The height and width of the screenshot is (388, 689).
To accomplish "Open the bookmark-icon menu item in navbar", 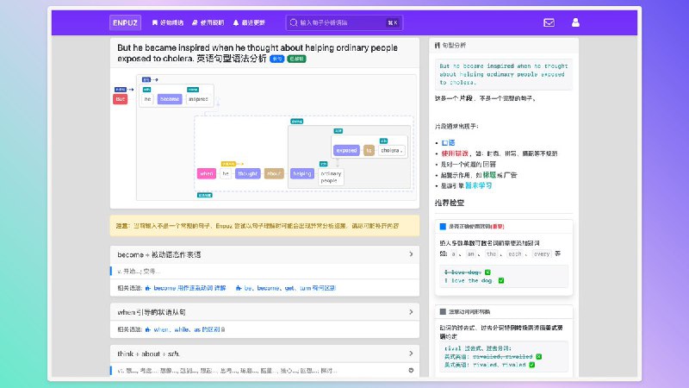I will (x=167, y=22).
